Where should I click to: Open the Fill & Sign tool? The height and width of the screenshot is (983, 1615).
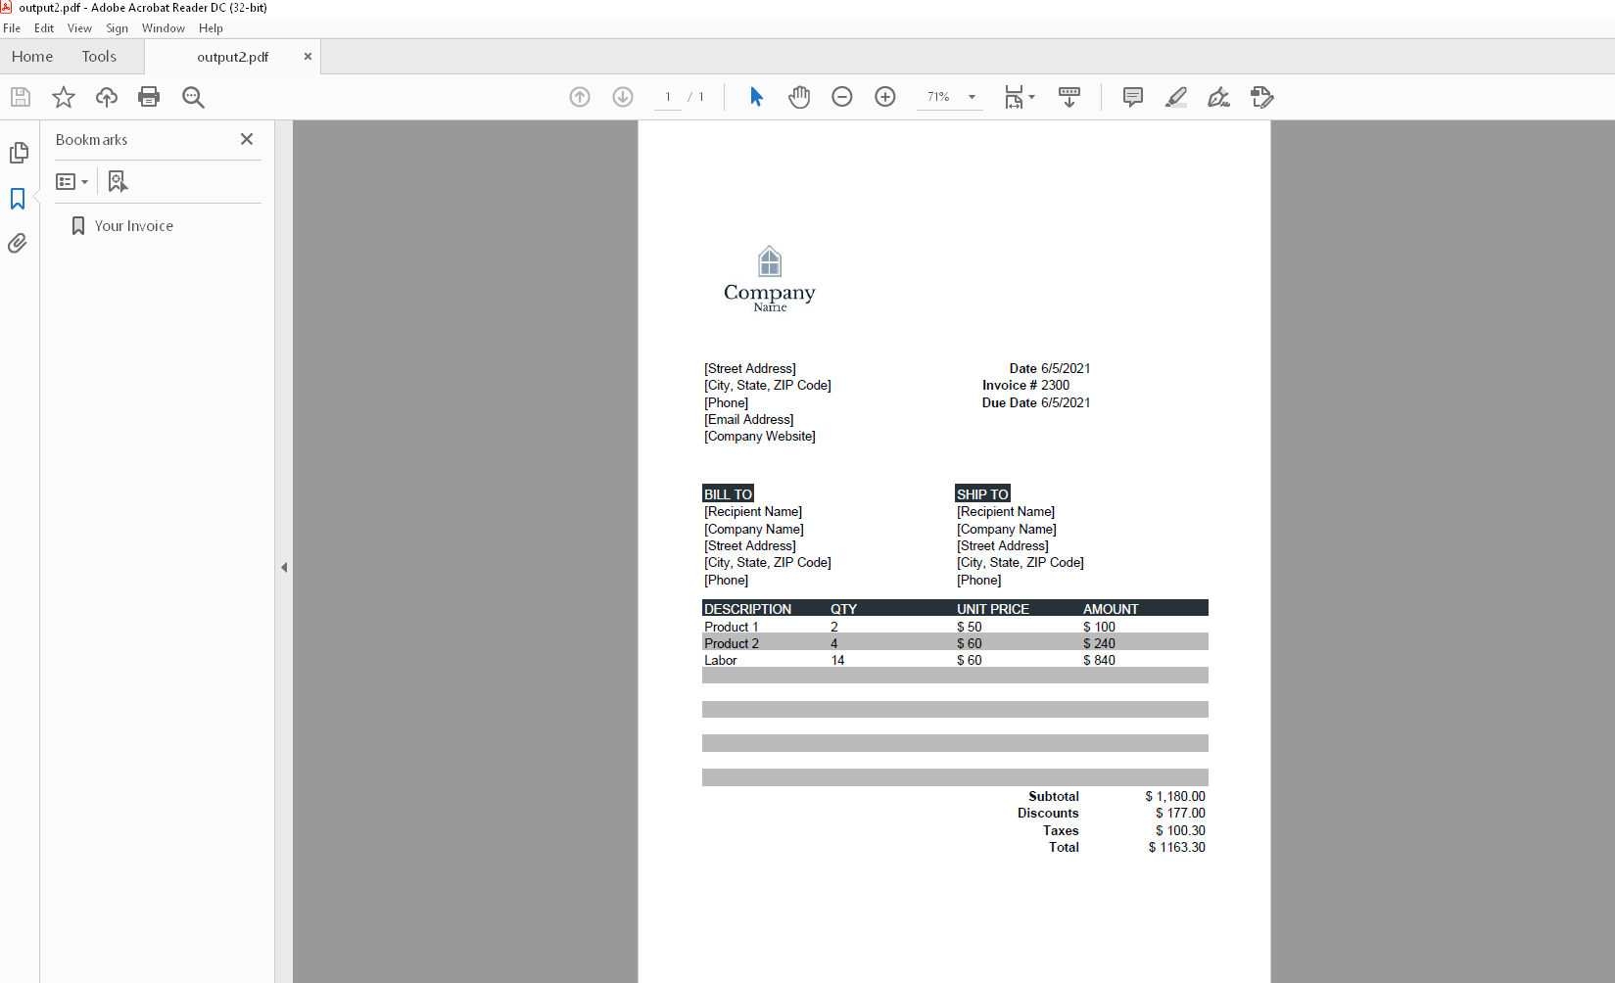click(x=1262, y=97)
